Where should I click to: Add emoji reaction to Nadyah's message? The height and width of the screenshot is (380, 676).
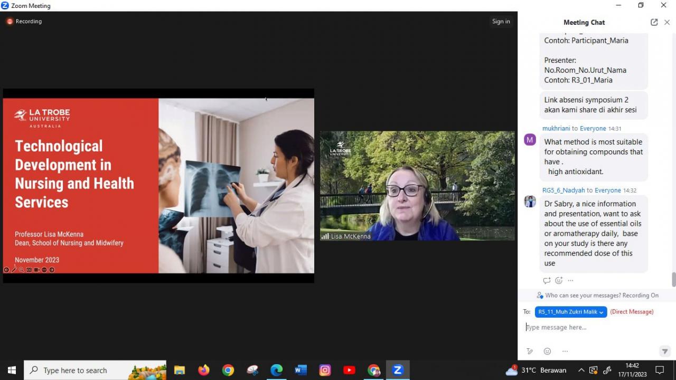[559, 281]
